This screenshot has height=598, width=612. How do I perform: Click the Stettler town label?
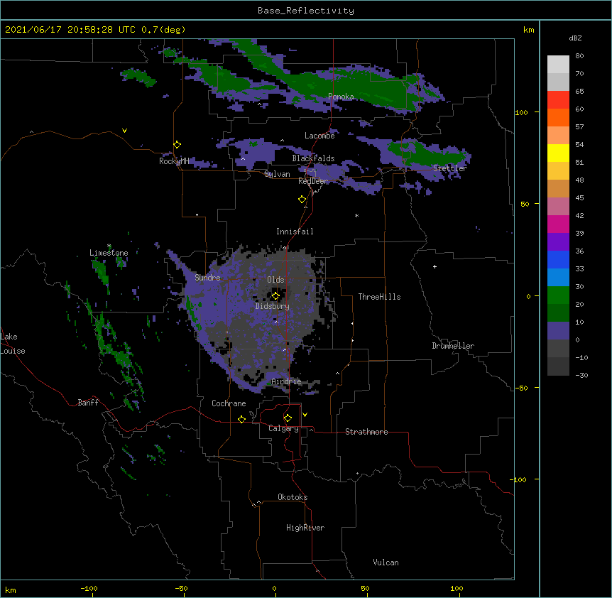pos(450,168)
